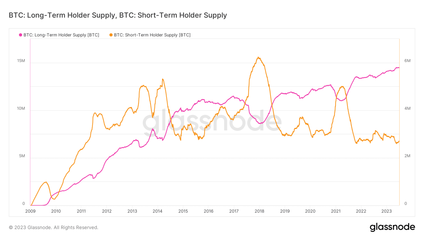Toggle the pink Long-Term Holder Supply legend dot
Image resolution: width=424 pixels, height=238 pixels.
20,35
